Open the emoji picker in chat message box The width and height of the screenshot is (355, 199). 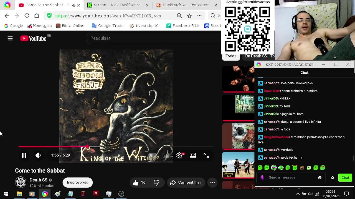tap(320, 177)
